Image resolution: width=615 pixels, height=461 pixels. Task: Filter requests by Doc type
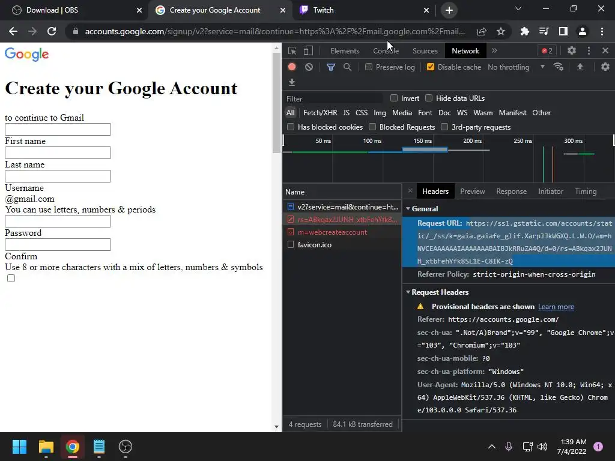[444, 113]
